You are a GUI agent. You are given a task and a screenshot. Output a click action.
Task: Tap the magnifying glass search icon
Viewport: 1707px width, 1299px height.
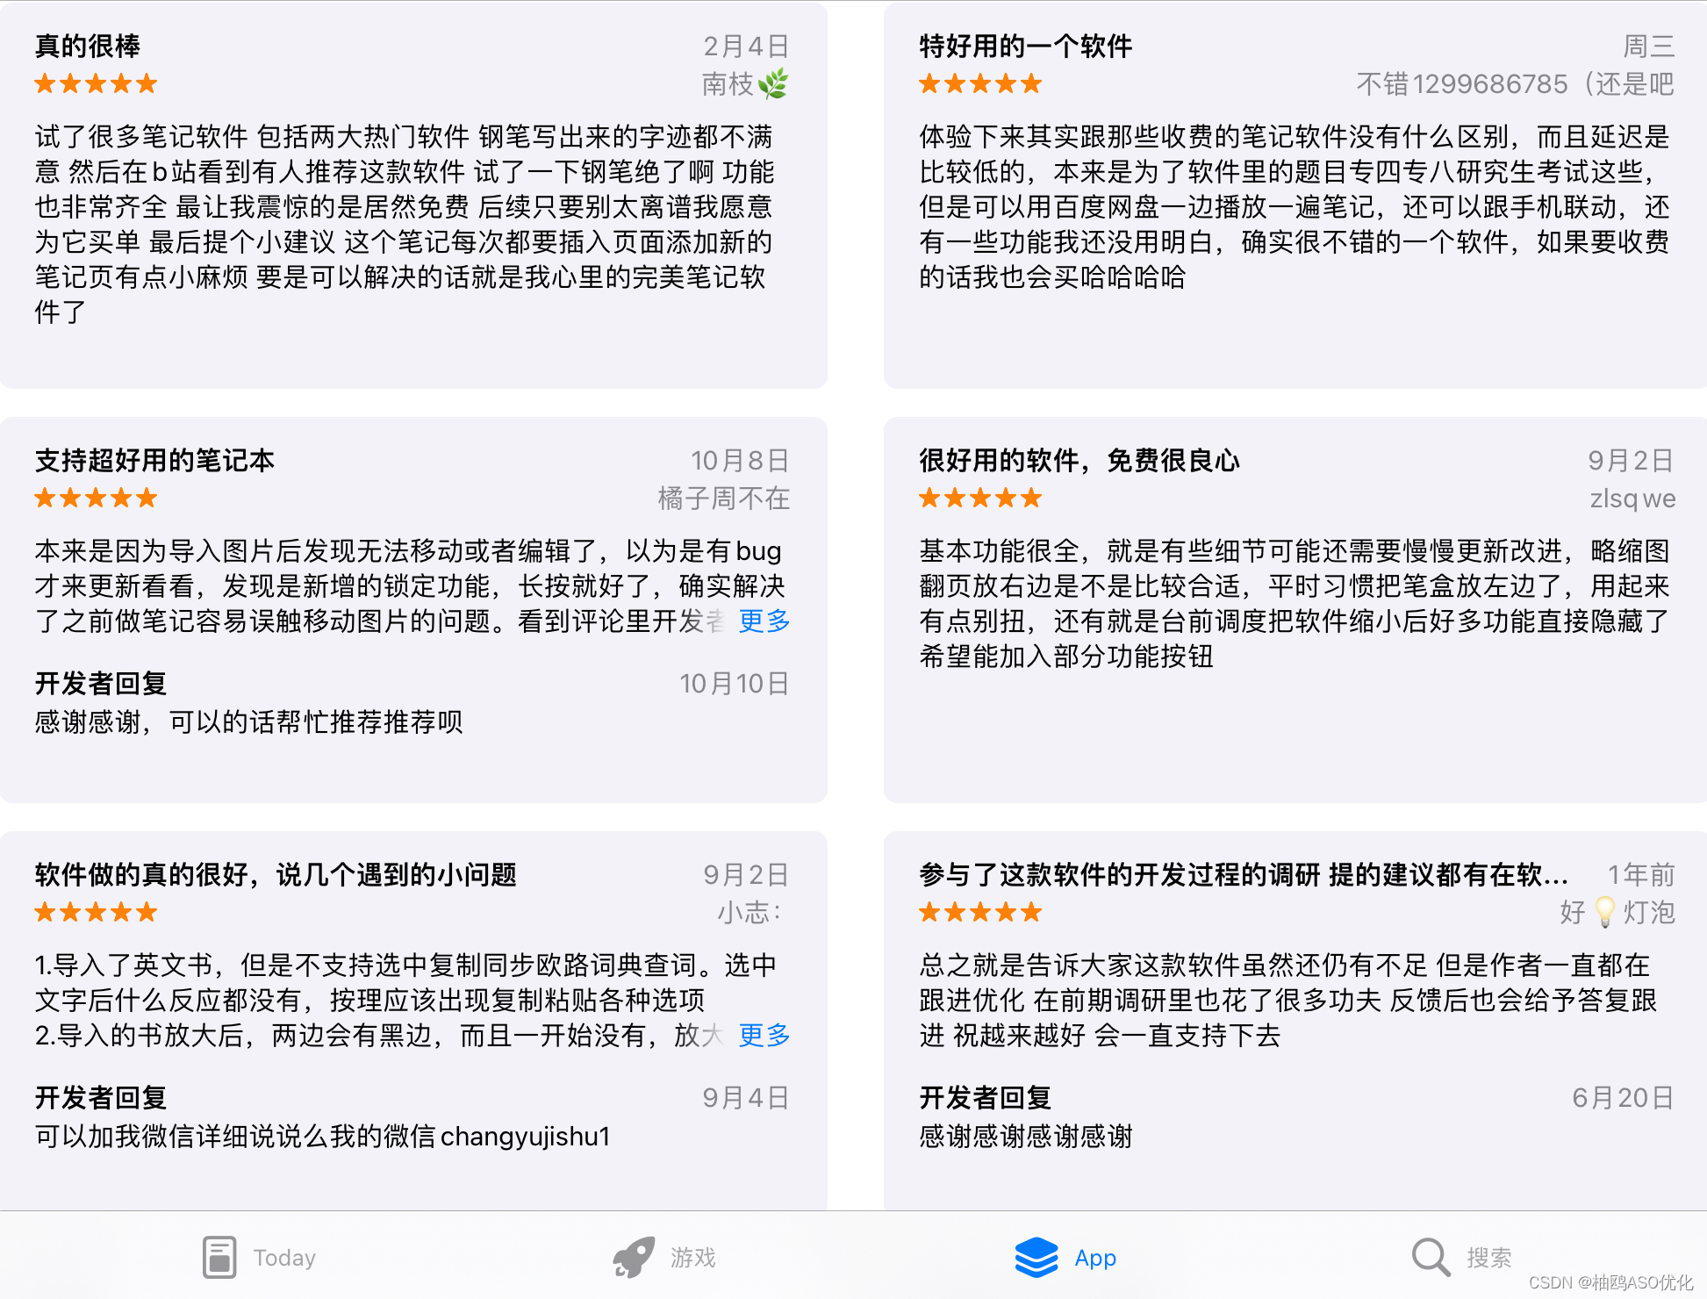tap(1431, 1257)
